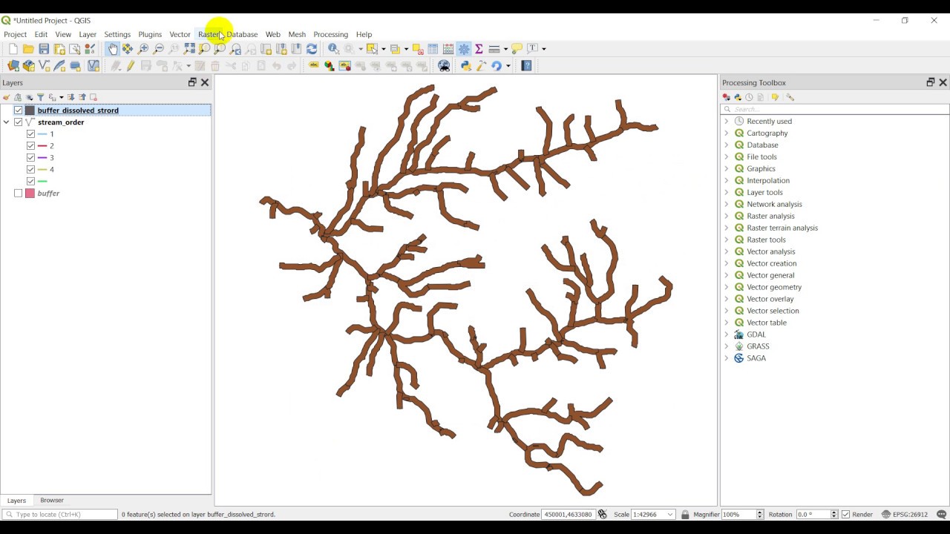Click Remove Layer icon in Layers panel

tap(93, 97)
